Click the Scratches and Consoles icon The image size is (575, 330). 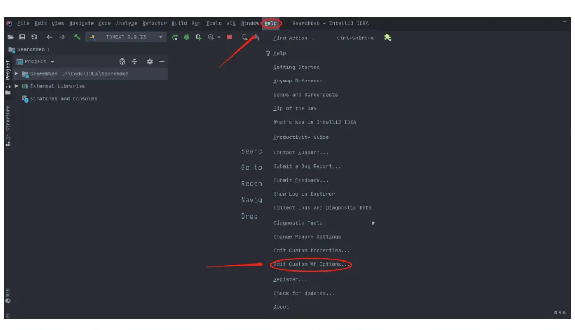(25, 98)
